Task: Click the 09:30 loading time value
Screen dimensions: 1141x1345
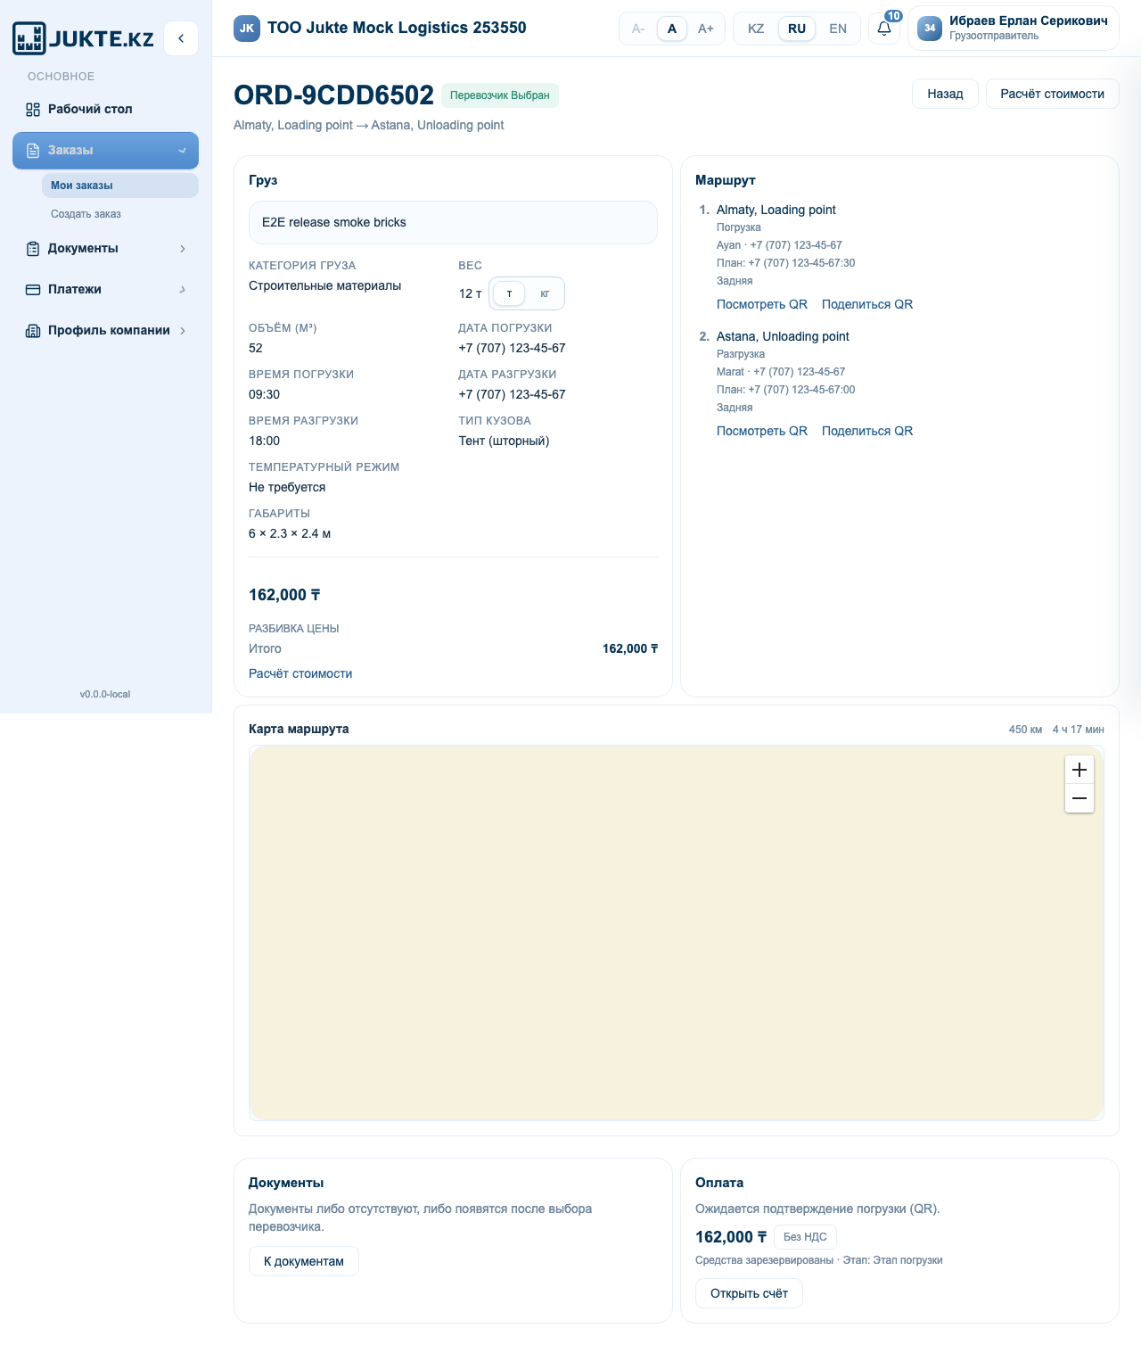Action: point(264,394)
